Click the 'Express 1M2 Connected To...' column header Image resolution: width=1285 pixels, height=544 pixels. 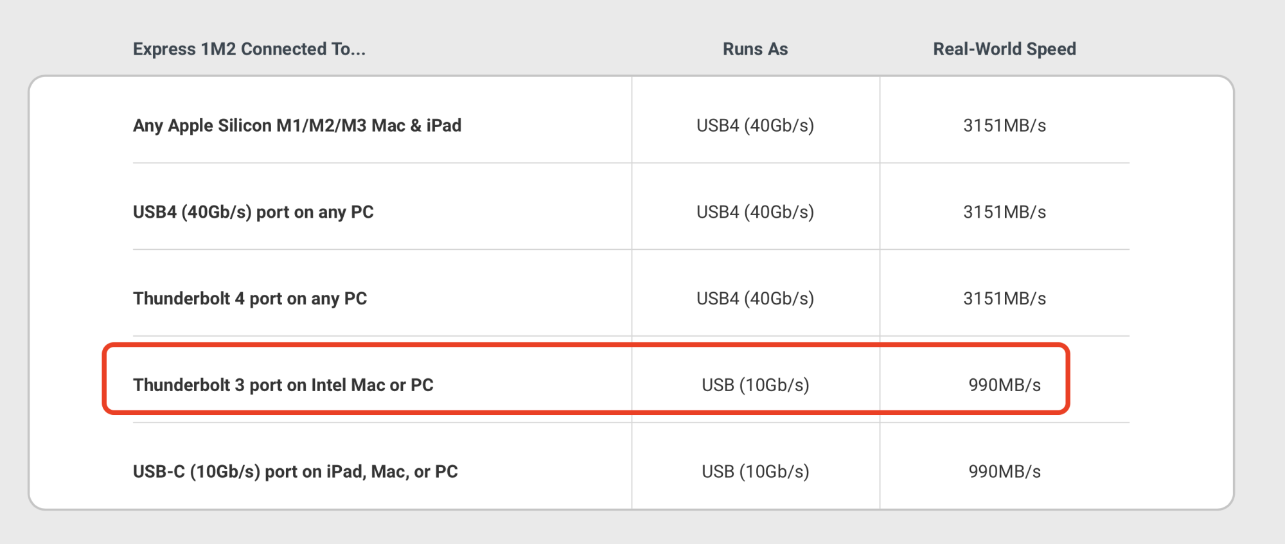249,49
